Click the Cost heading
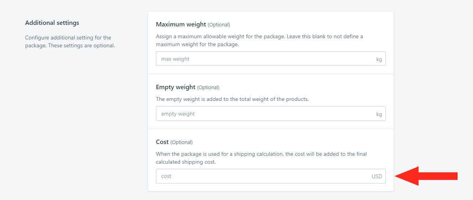This screenshot has width=473, height=200. (x=162, y=142)
